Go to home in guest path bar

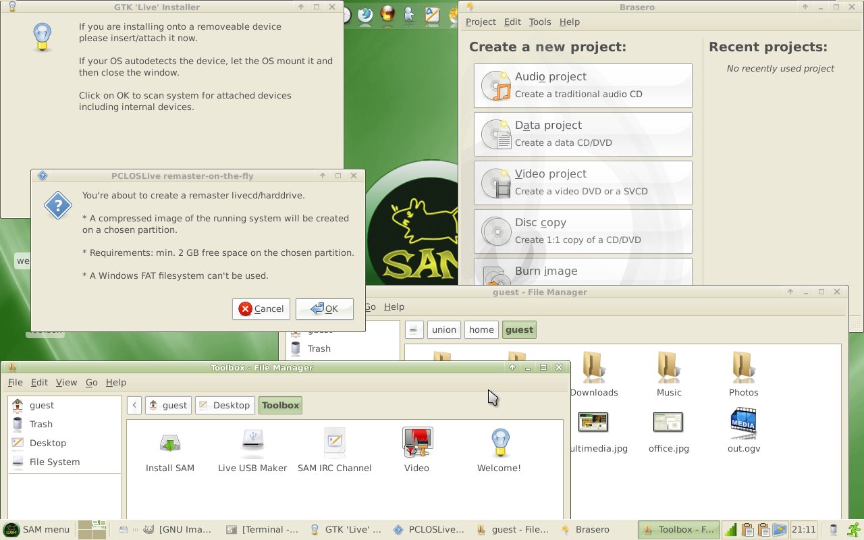click(481, 329)
